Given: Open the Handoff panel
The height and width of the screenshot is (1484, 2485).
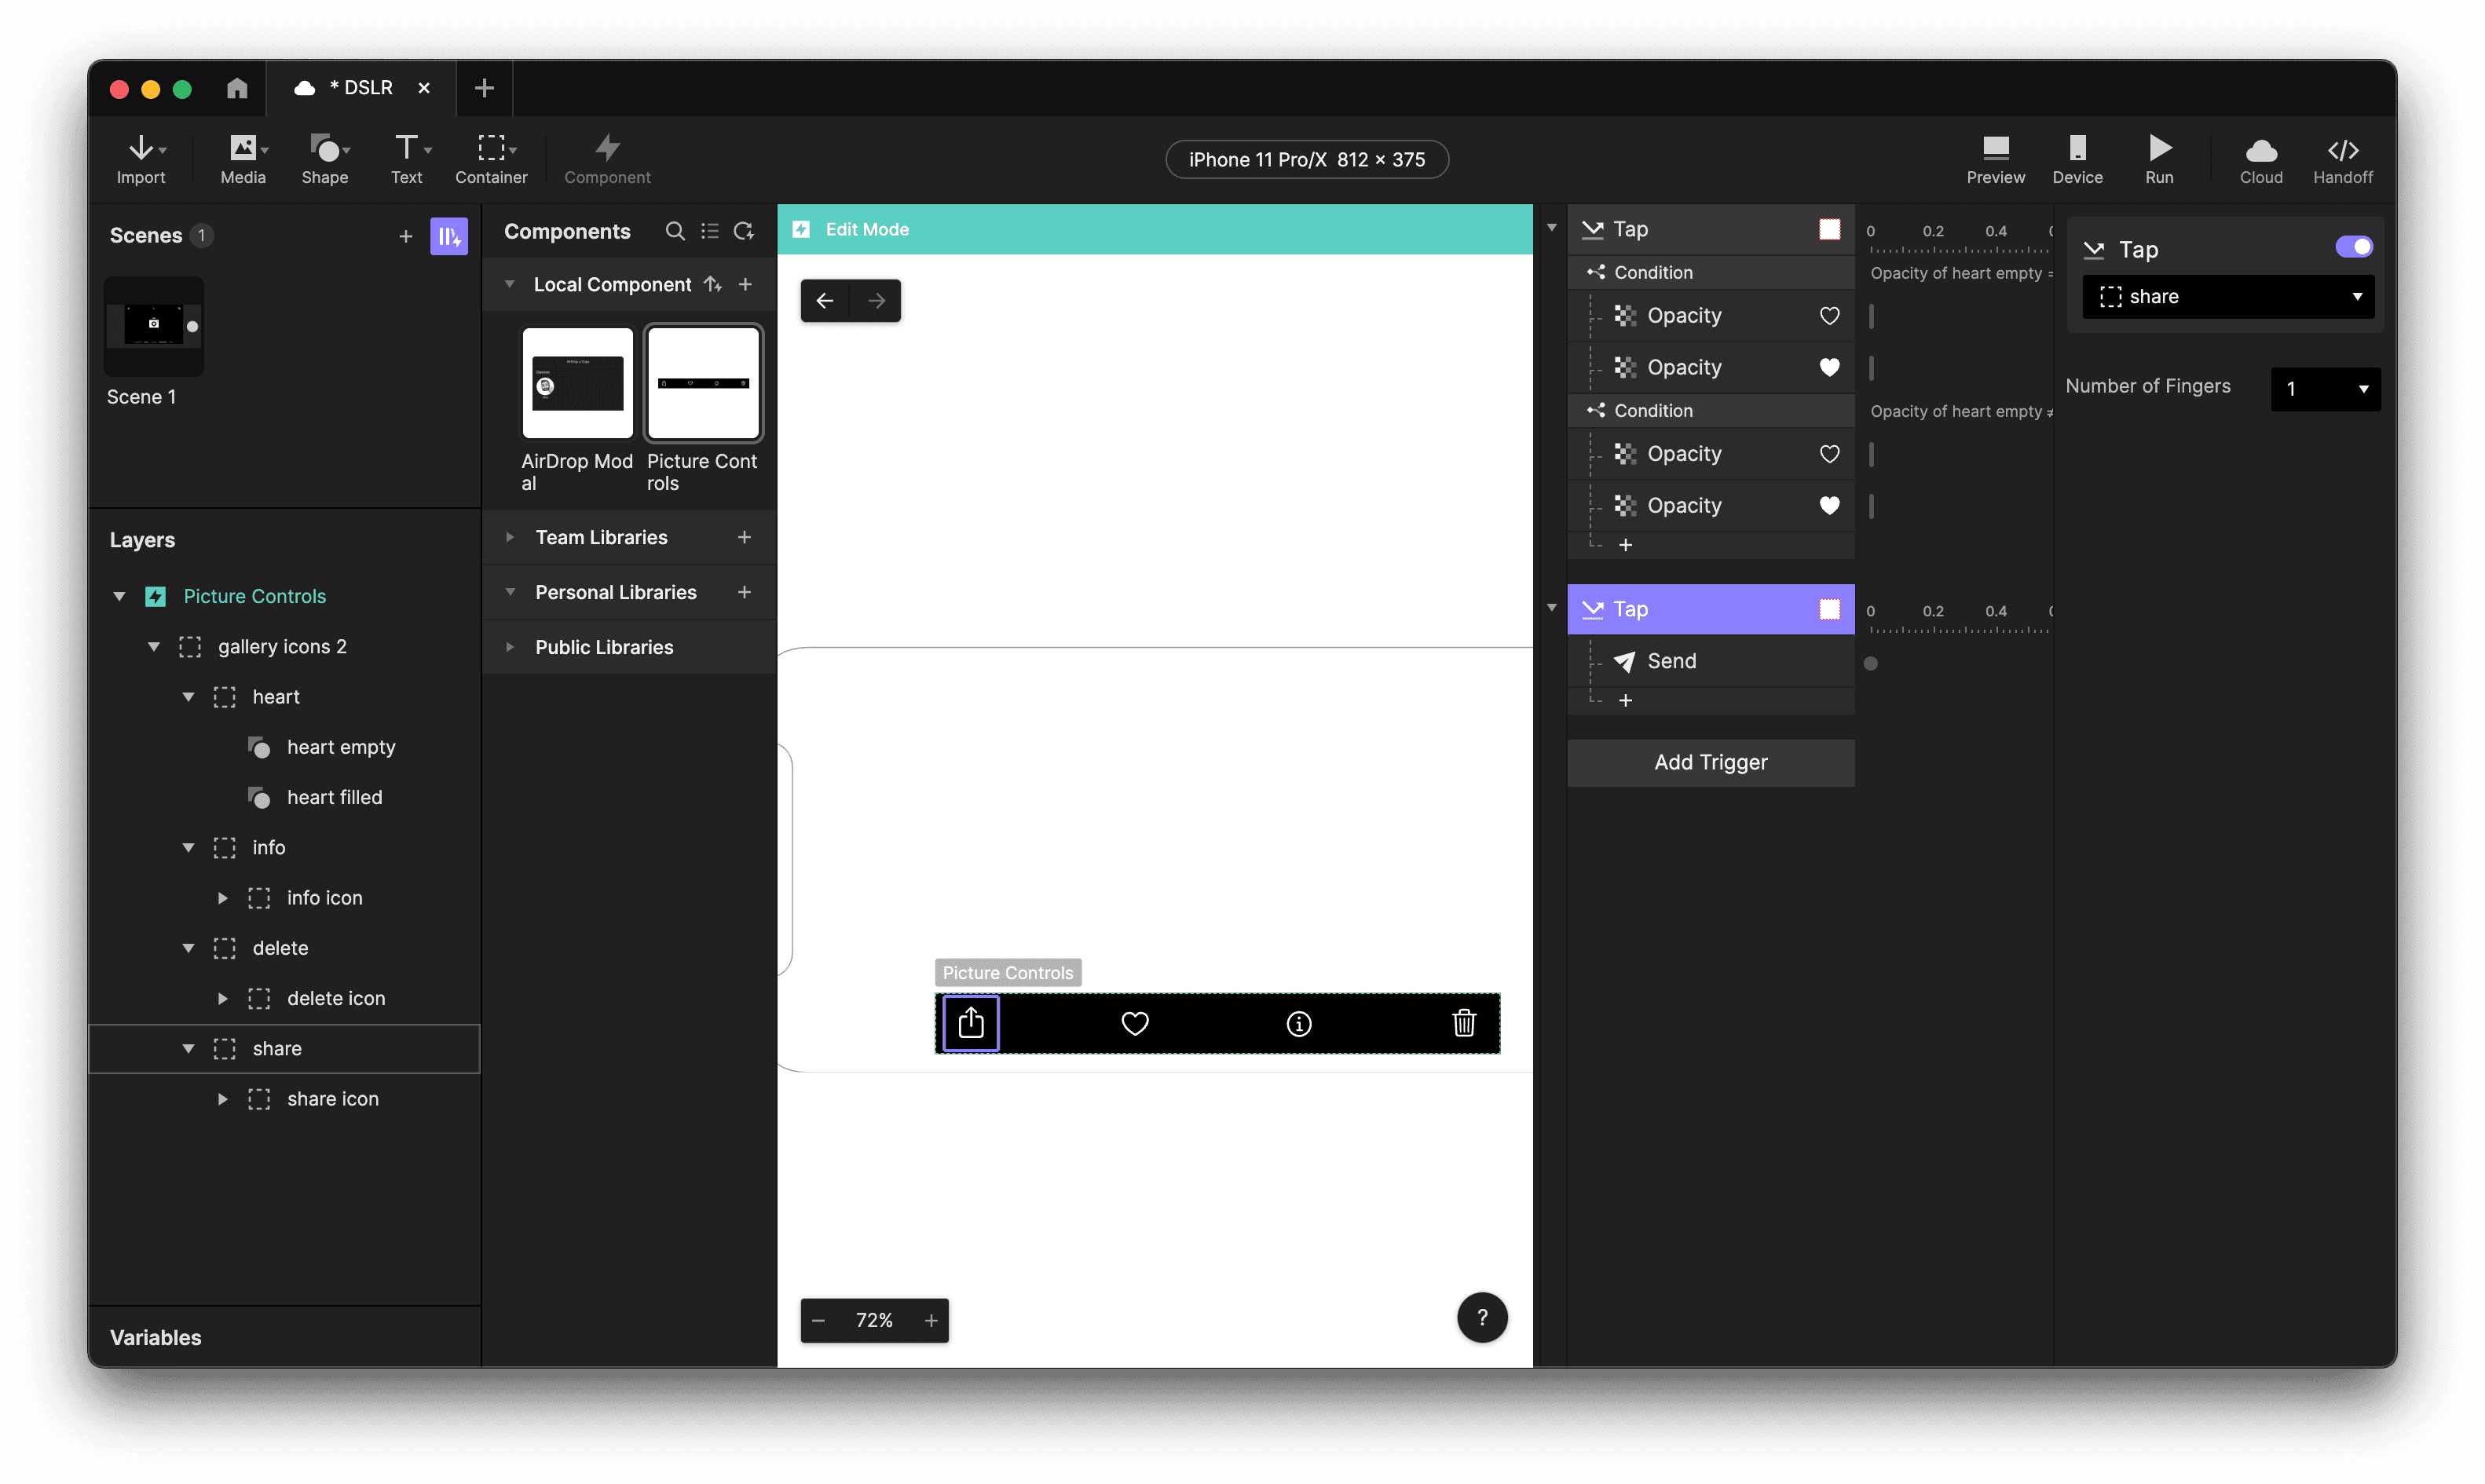Looking at the screenshot, I should 2343,158.
